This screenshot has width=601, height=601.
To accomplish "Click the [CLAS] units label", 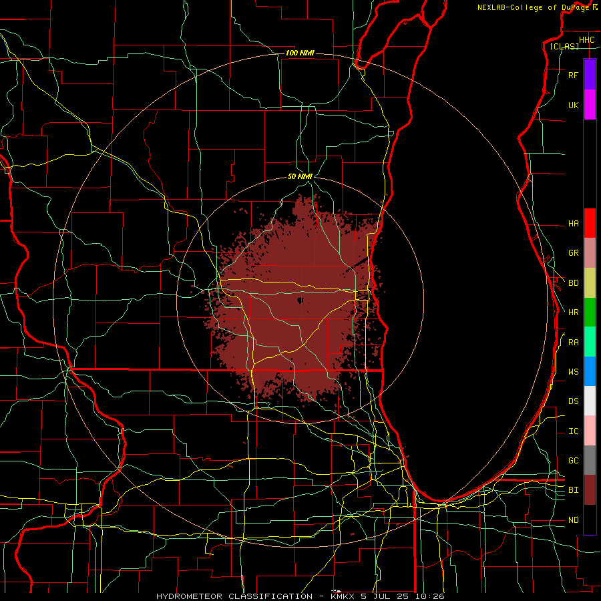I will 564,47.
